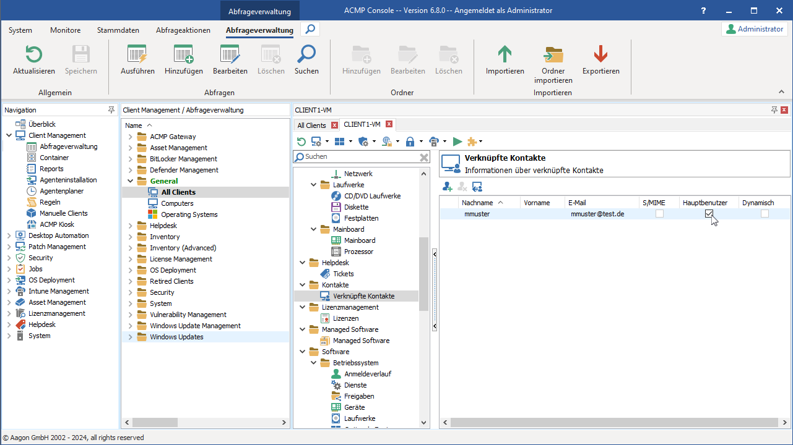The image size is (793, 445).
Task: Add a linked contact with the add-contact icon
Action: pos(447,186)
